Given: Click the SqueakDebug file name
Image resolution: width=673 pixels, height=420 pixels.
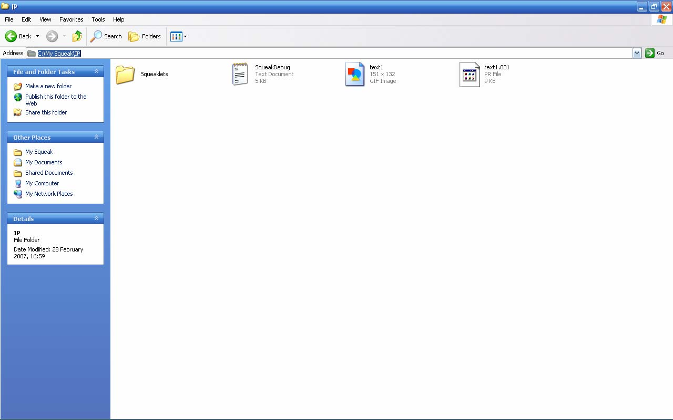Looking at the screenshot, I should coord(272,67).
